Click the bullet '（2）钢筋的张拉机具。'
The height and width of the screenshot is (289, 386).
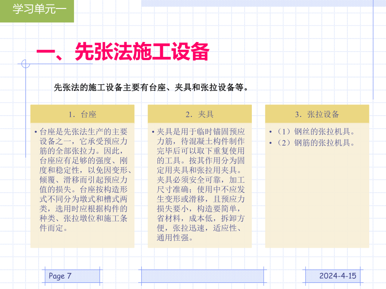(316, 142)
